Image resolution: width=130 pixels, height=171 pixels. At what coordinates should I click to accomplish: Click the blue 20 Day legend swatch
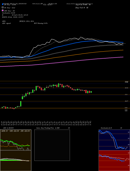tap(3, 4)
